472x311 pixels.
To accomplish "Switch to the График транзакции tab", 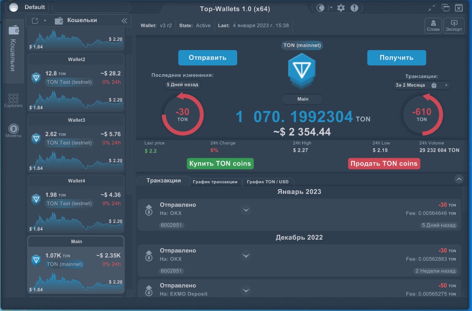I will click(x=215, y=182).
